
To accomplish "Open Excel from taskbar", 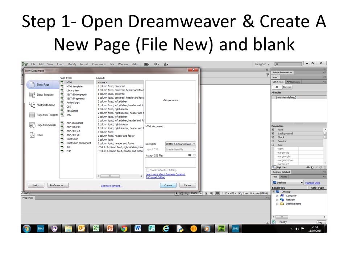I will point(96,229).
